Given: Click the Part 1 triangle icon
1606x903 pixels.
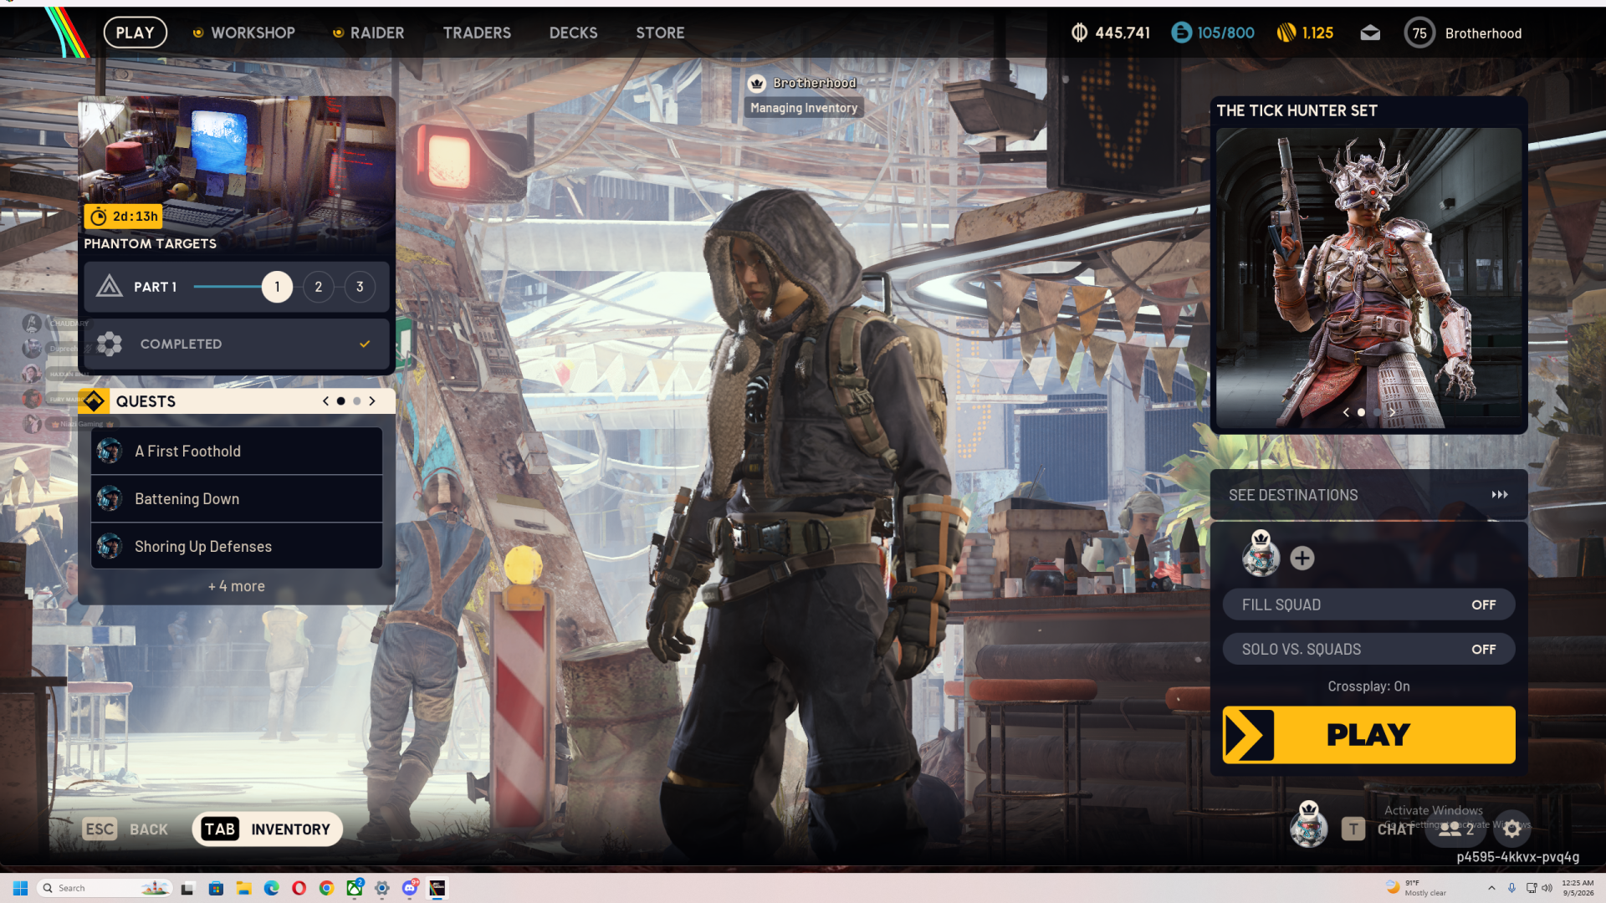Looking at the screenshot, I should (109, 287).
